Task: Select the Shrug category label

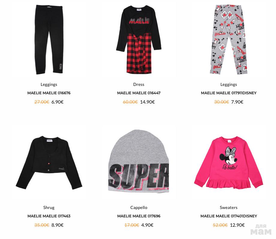Action: [49, 207]
